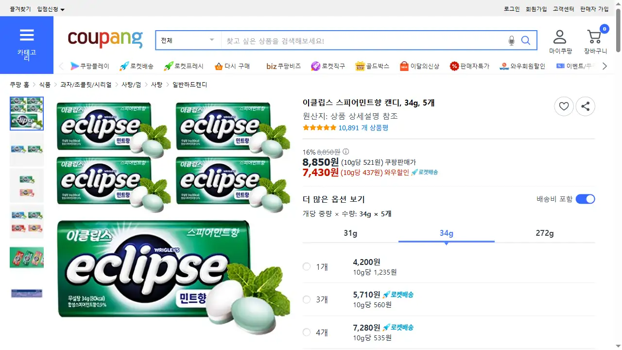The image size is (622, 350).
Task: Click the page vertical scrollbar
Action: pos(618,30)
